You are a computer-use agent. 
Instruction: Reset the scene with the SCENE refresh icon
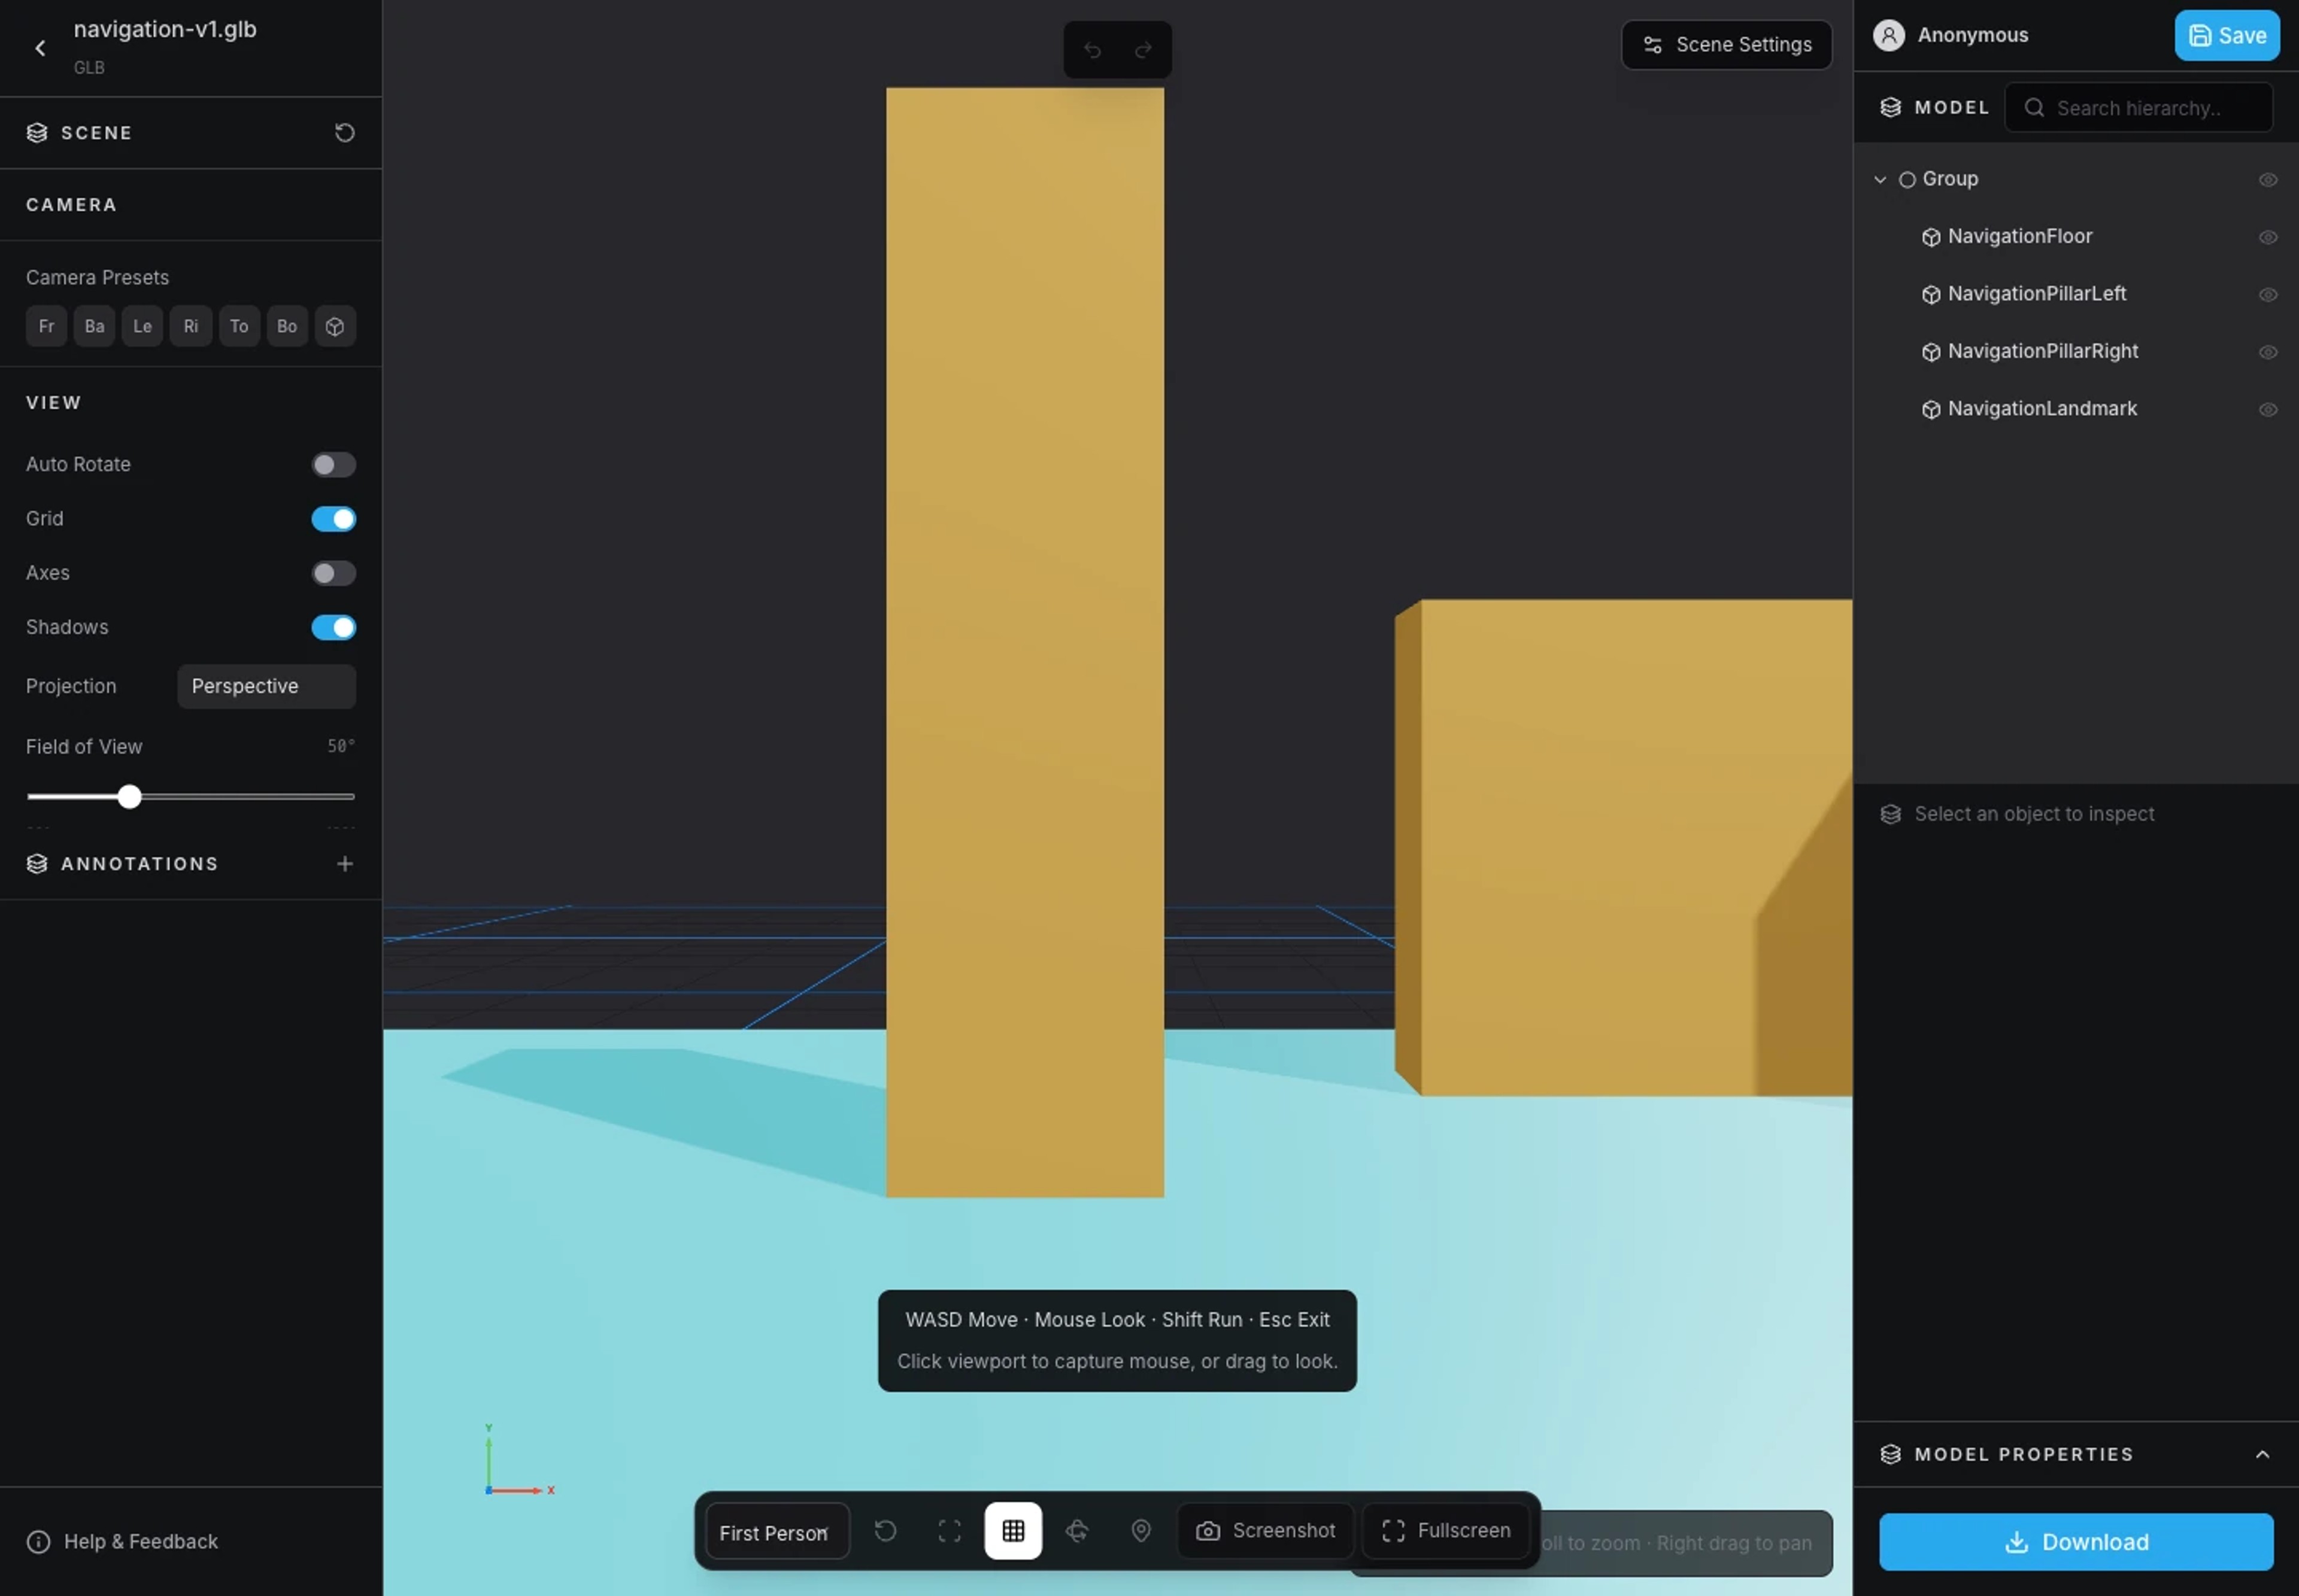tap(344, 133)
